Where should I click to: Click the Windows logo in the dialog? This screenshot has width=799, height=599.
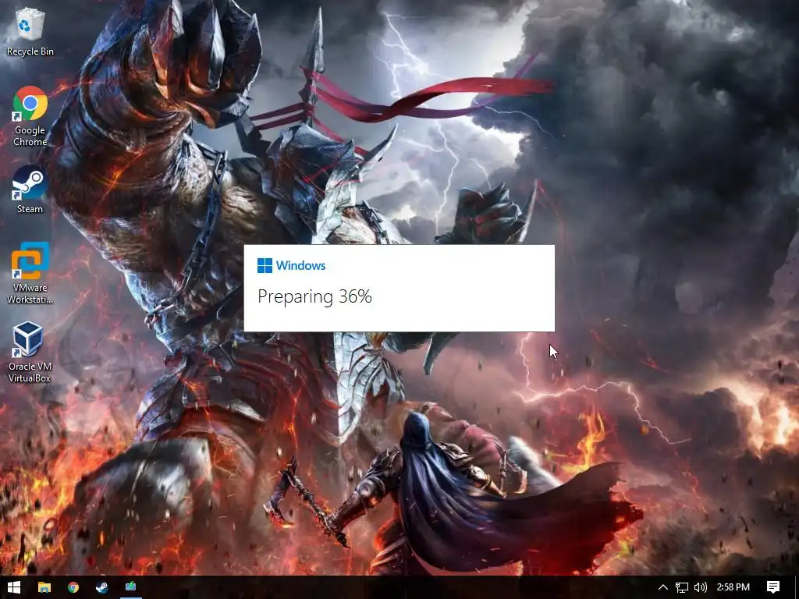pyautogui.click(x=265, y=265)
